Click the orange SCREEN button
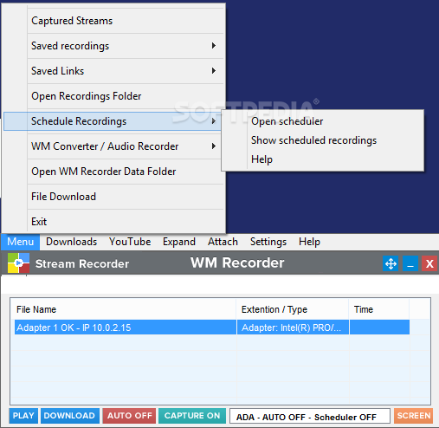 [414, 416]
